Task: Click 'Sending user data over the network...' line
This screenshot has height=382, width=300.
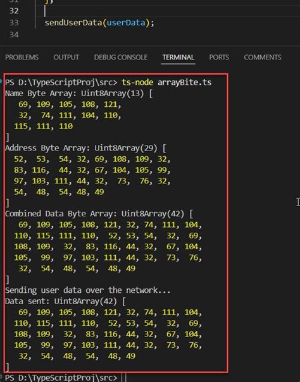Action: [x=88, y=290]
